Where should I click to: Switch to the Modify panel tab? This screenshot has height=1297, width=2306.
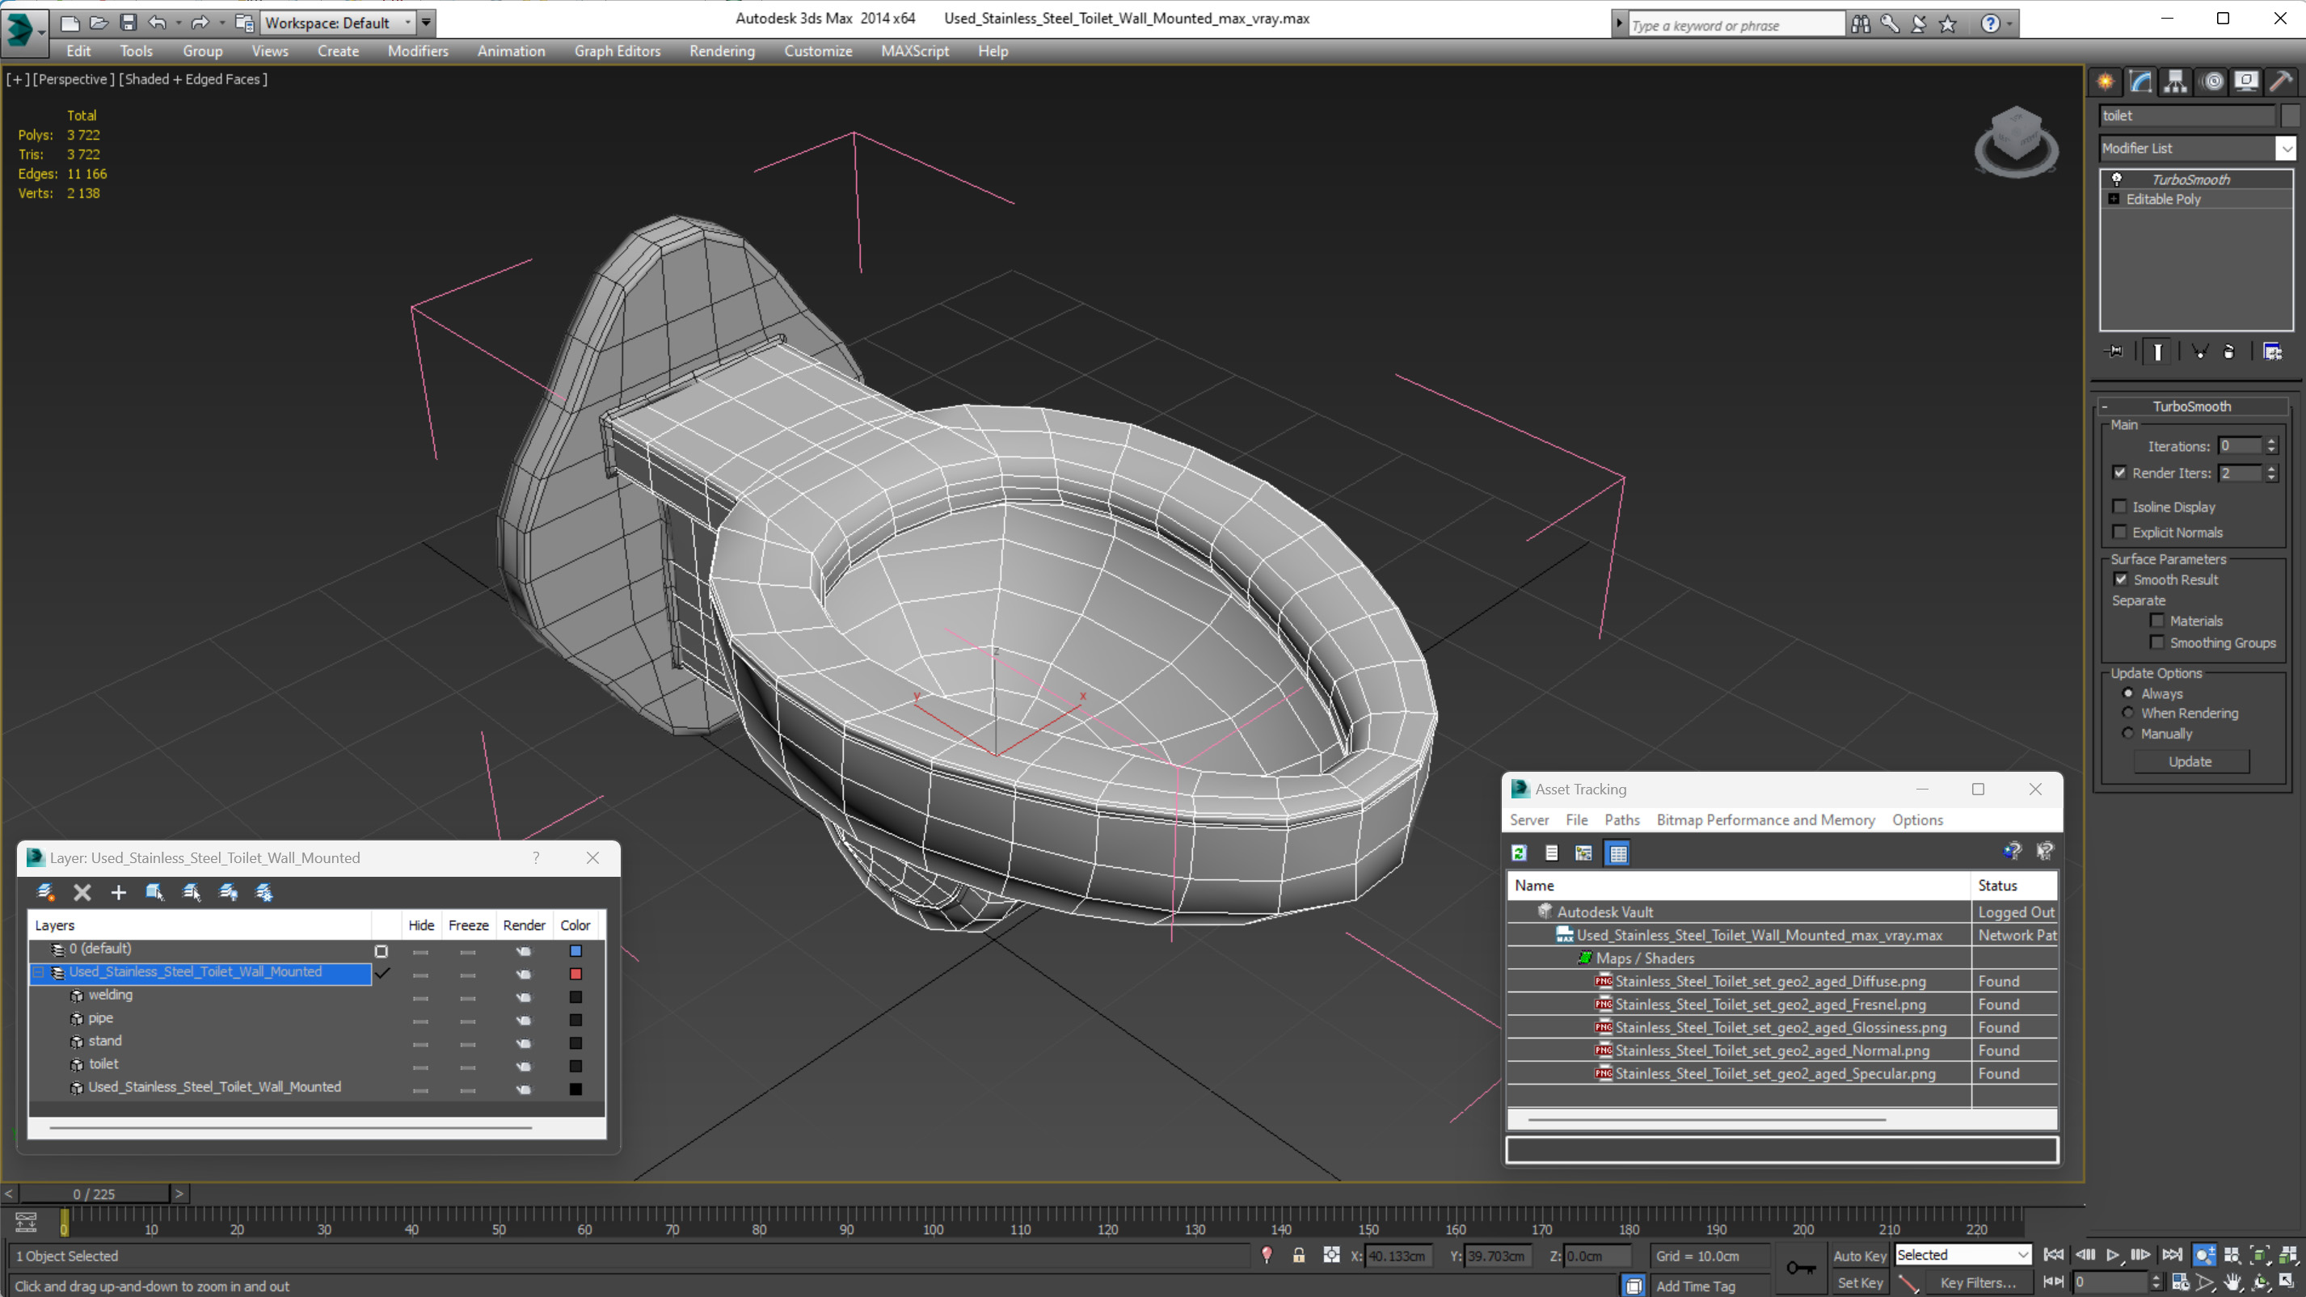click(x=2140, y=82)
